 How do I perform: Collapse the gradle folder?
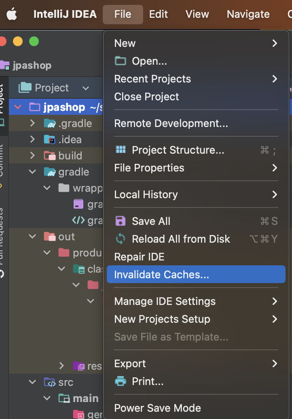[32, 172]
